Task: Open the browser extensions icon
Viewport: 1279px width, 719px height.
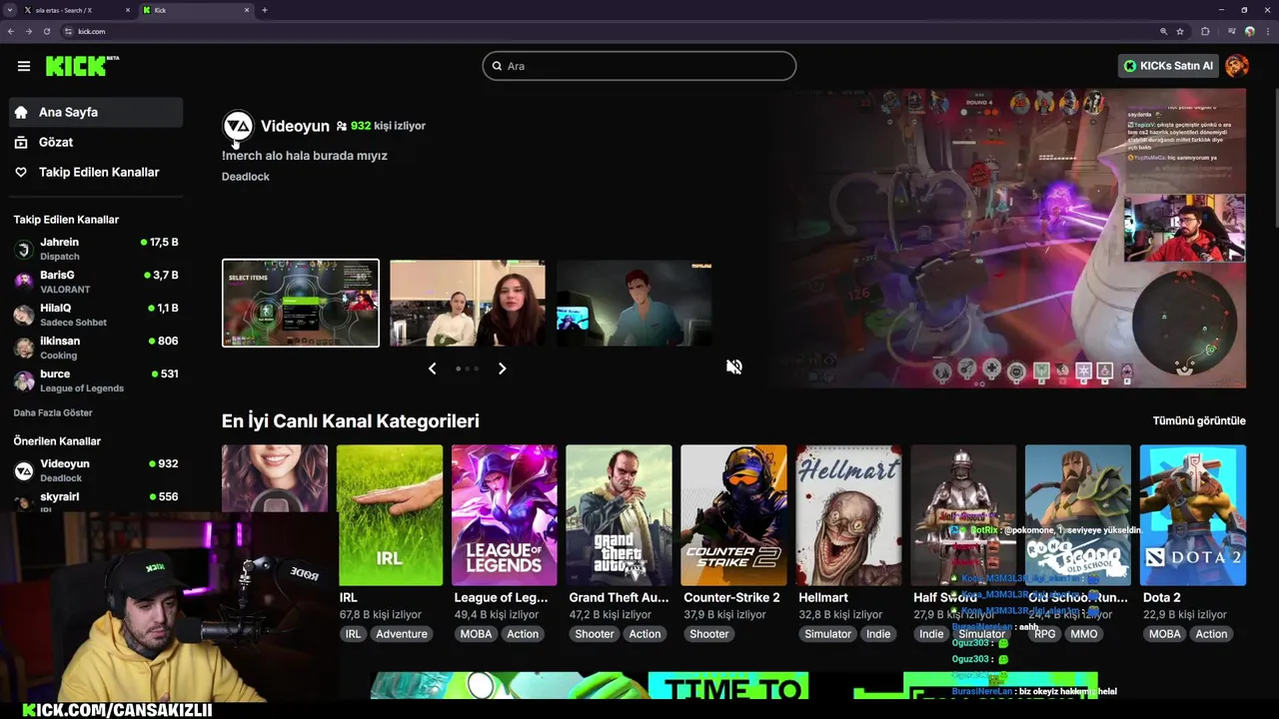Action: click(x=1205, y=31)
